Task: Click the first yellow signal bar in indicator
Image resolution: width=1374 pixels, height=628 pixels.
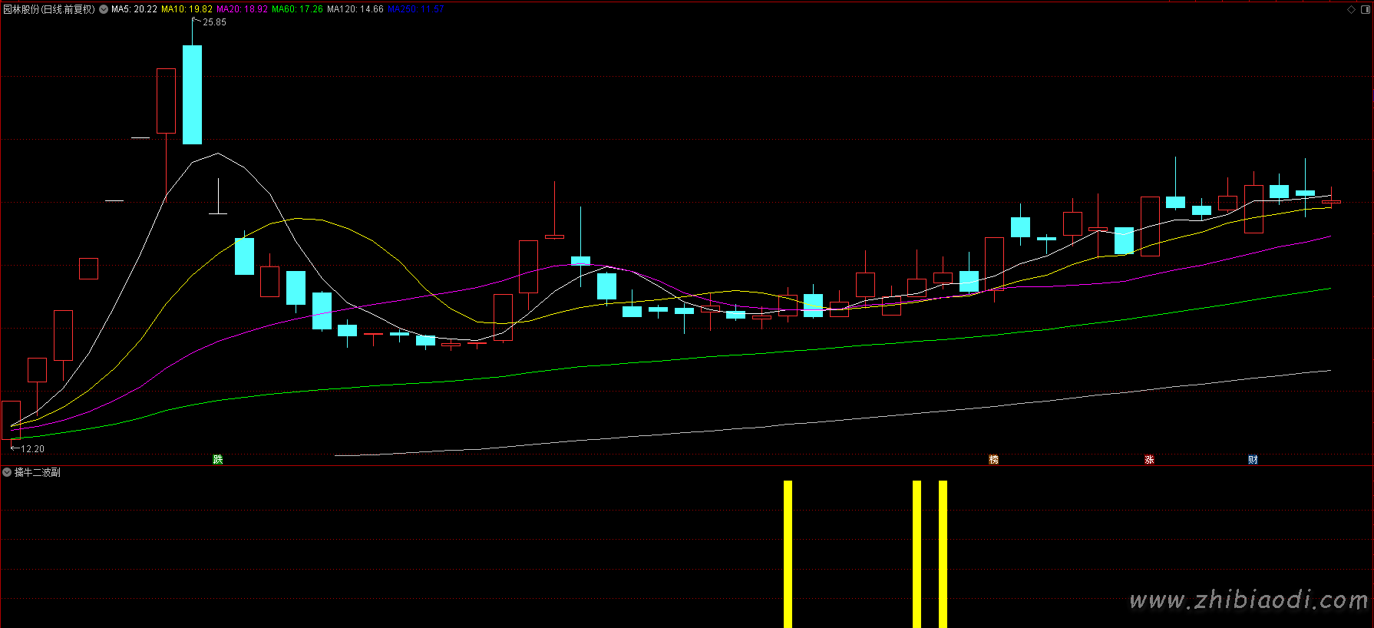Action: tap(788, 553)
